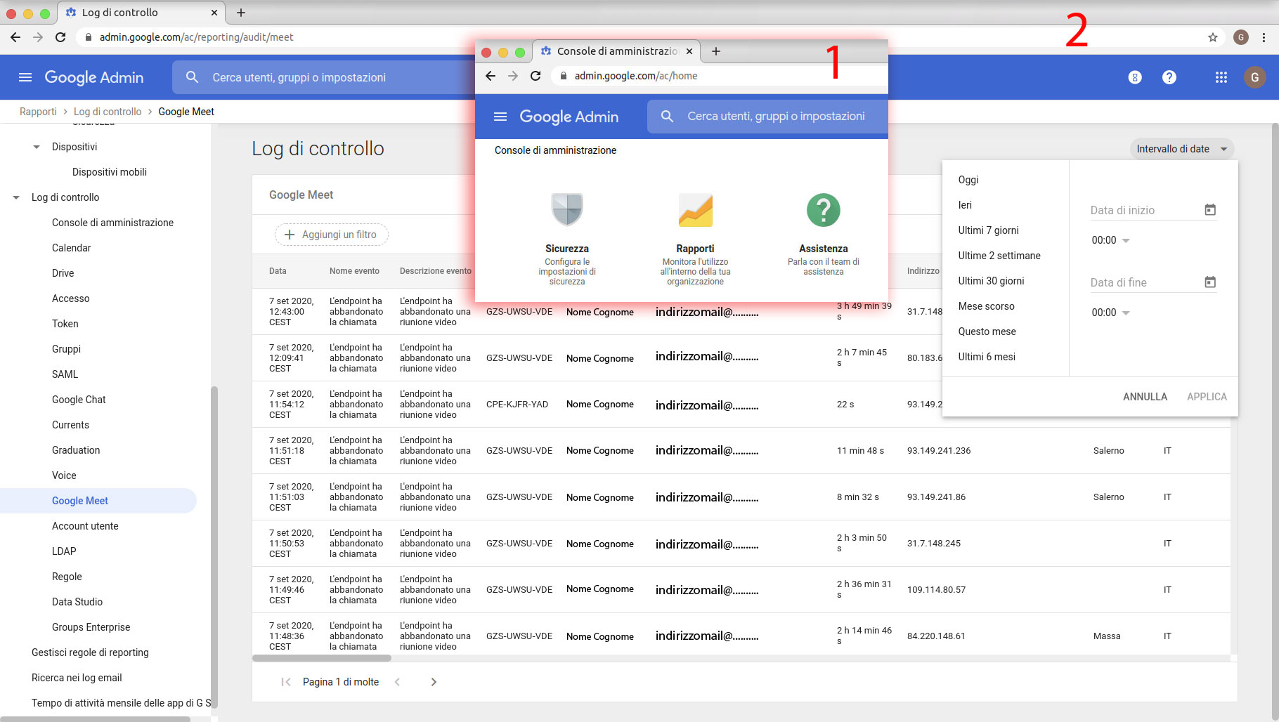The height and width of the screenshot is (722, 1279).
Task: Open new tab in front console window
Action: pyautogui.click(x=716, y=51)
